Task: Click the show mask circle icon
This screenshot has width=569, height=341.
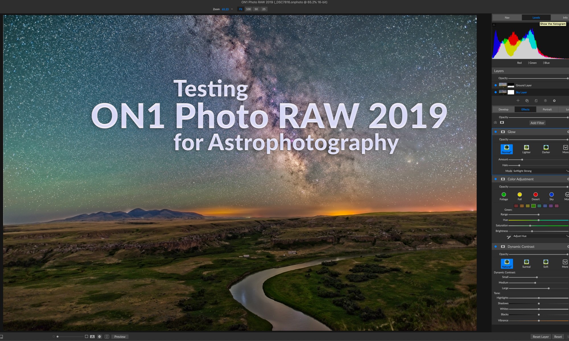Action: tap(100, 336)
